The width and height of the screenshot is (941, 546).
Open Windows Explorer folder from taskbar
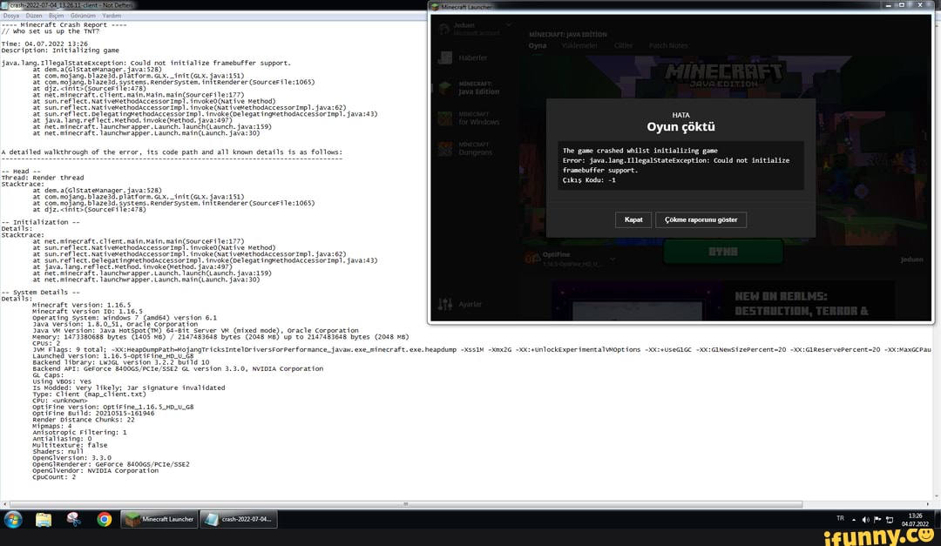(x=44, y=520)
